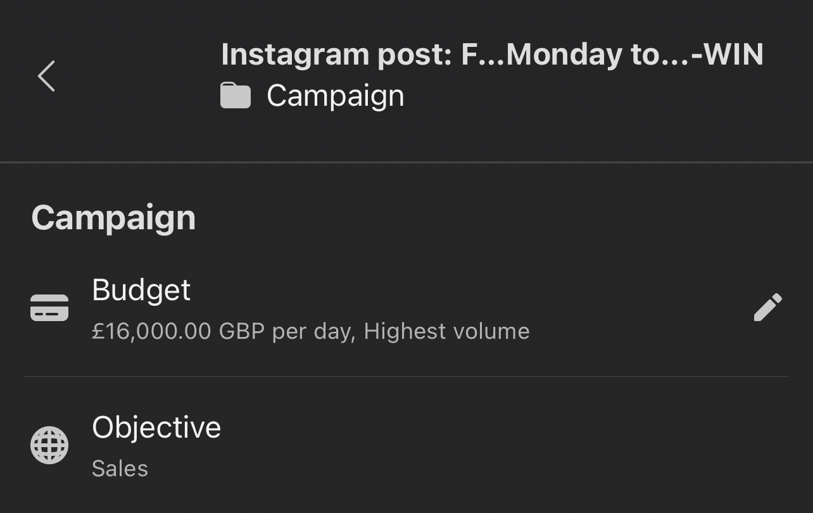
Task: Click the comma-separated budget summary line
Action: tap(310, 331)
